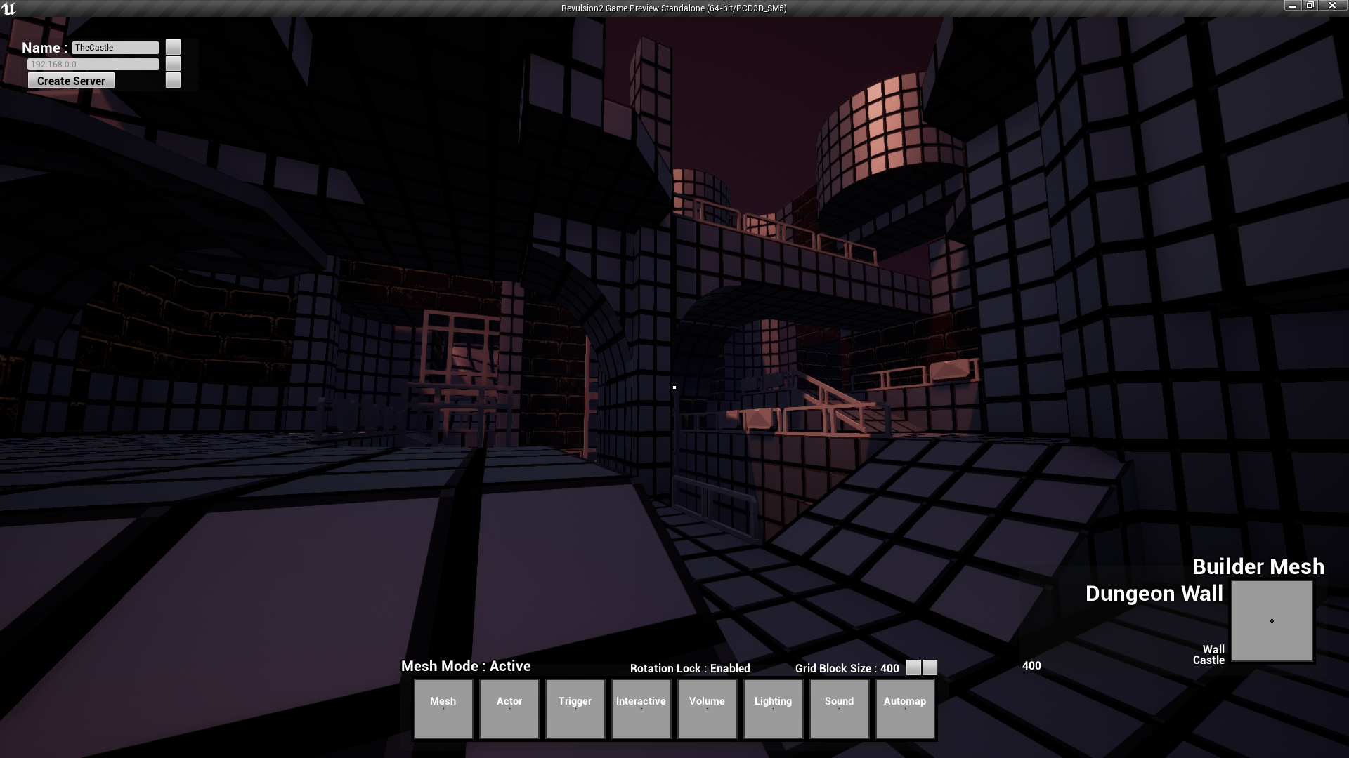Pick the Lighting builder category tile
The height and width of the screenshot is (758, 1349).
coord(773,708)
